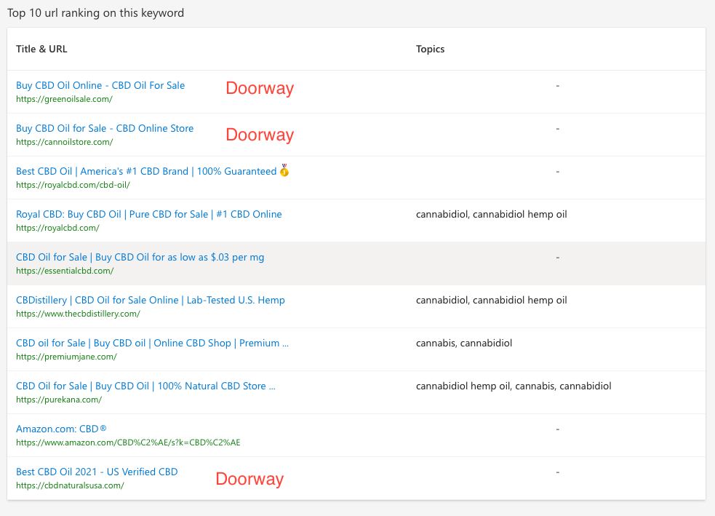Click the 'Top 10 url ranking on this keyword' heading
The height and width of the screenshot is (516, 715).
click(x=95, y=13)
